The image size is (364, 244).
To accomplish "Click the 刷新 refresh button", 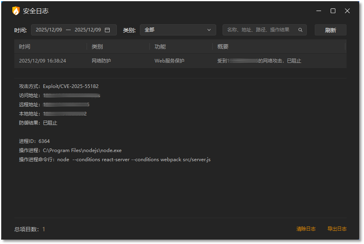I will 330,29.
